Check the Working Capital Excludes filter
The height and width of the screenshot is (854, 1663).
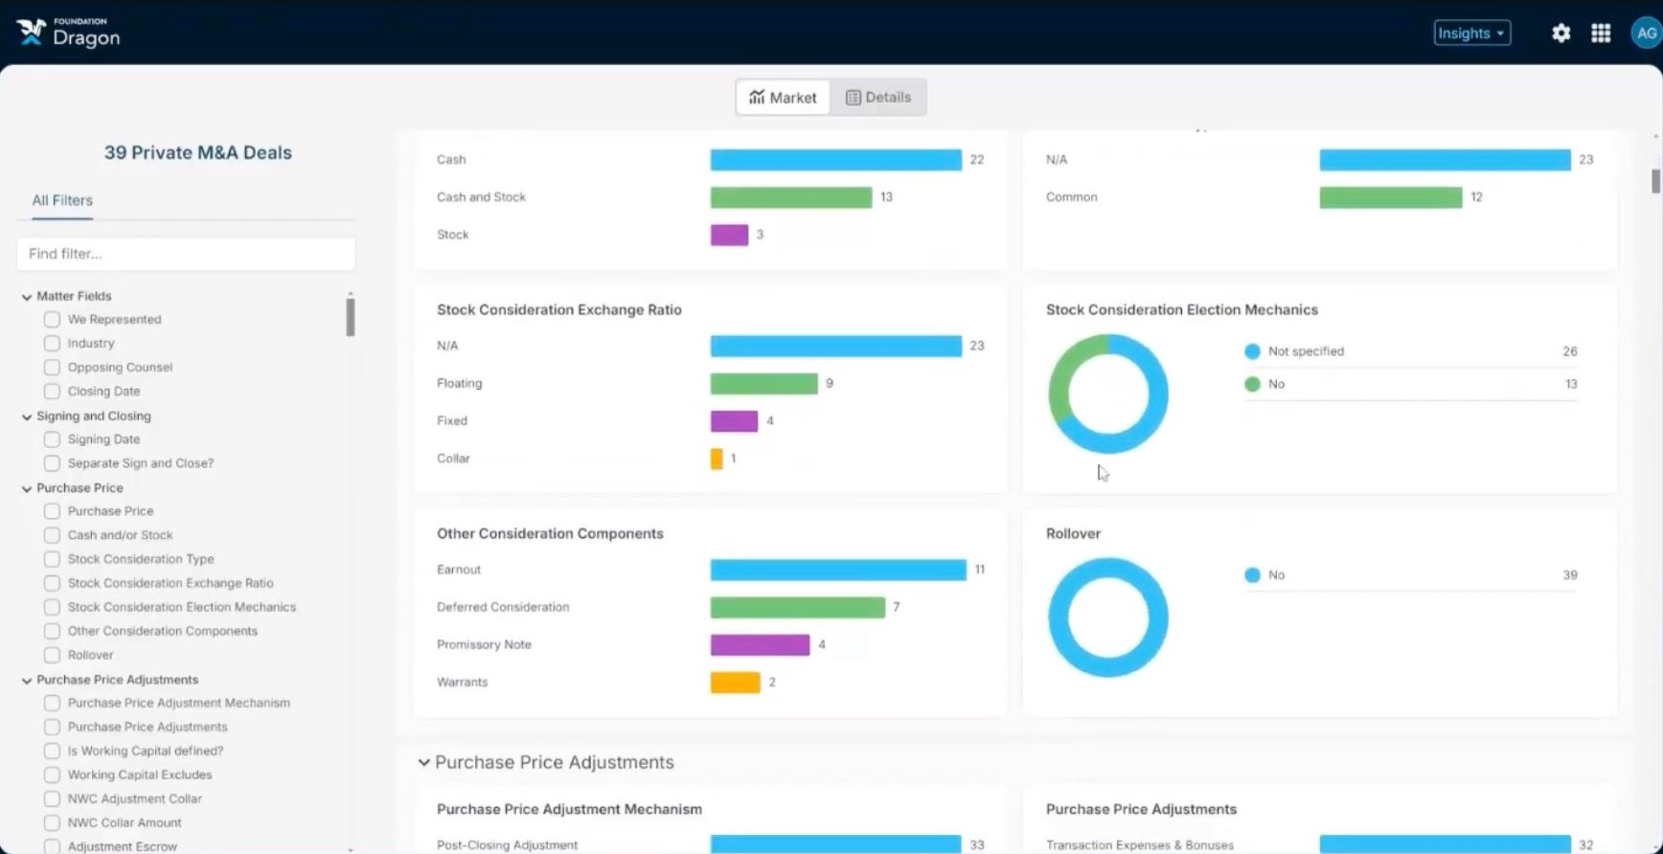[52, 775]
